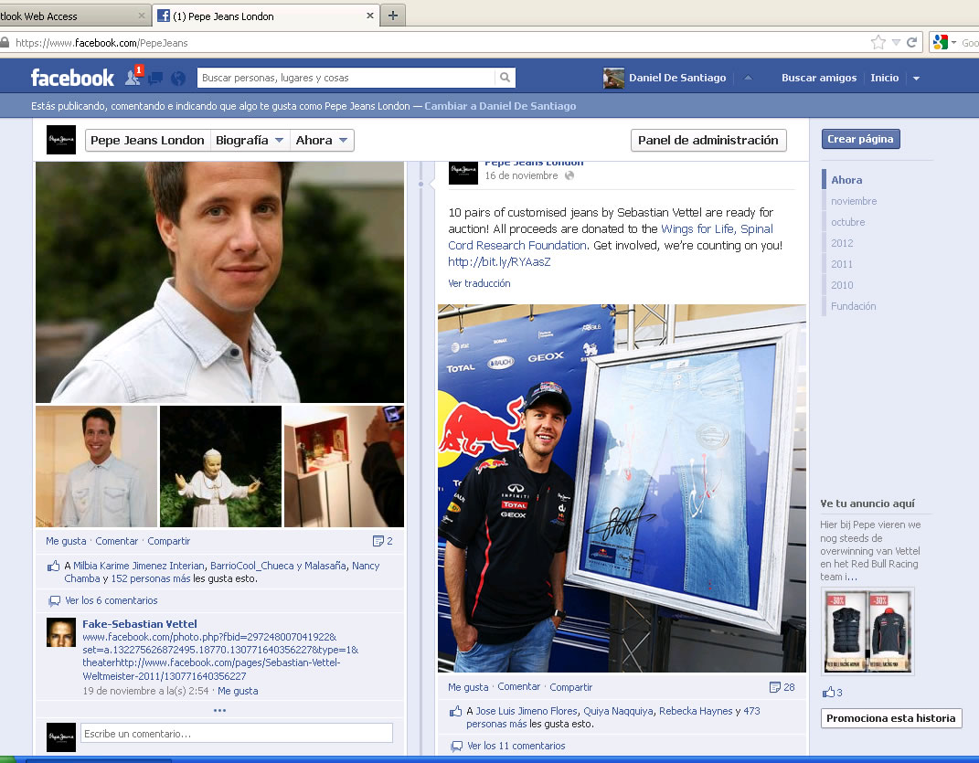979x763 pixels.
Task: Click the Crear página button
Action: pos(860,139)
